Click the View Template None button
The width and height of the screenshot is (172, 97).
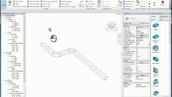click(x=142, y=75)
